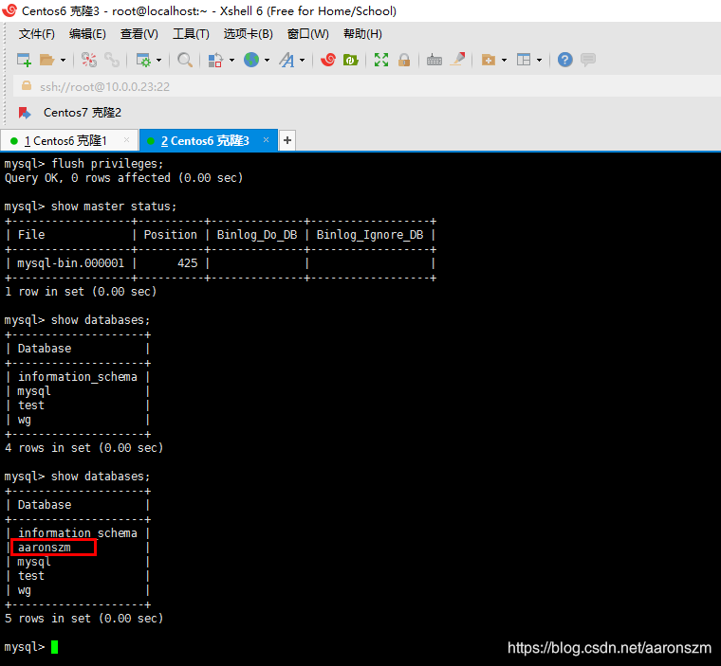Launch the green Xftp icon
The width and height of the screenshot is (721, 666).
(x=350, y=60)
